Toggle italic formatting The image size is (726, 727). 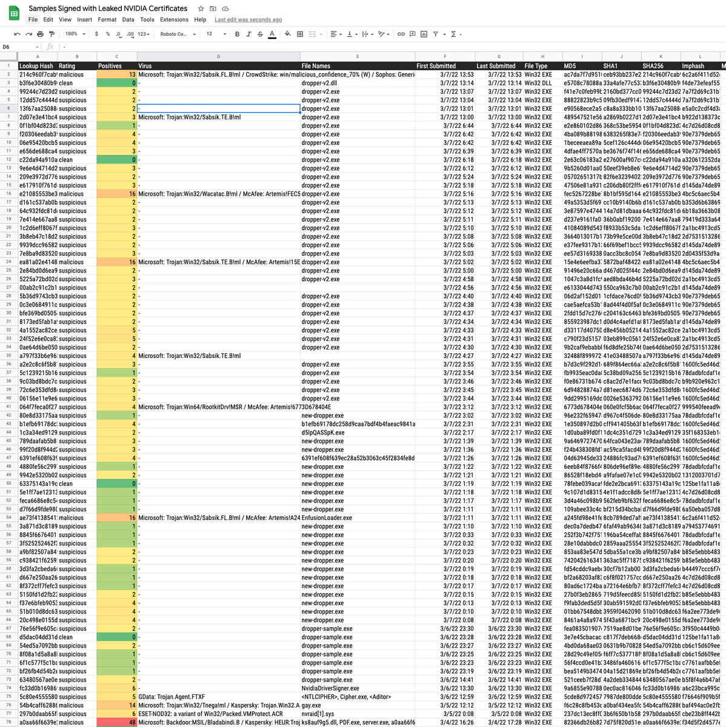248,34
